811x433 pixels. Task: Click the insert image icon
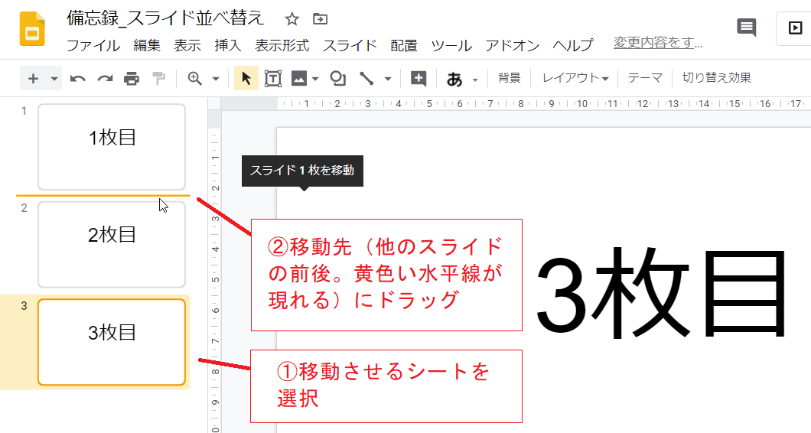coord(299,79)
